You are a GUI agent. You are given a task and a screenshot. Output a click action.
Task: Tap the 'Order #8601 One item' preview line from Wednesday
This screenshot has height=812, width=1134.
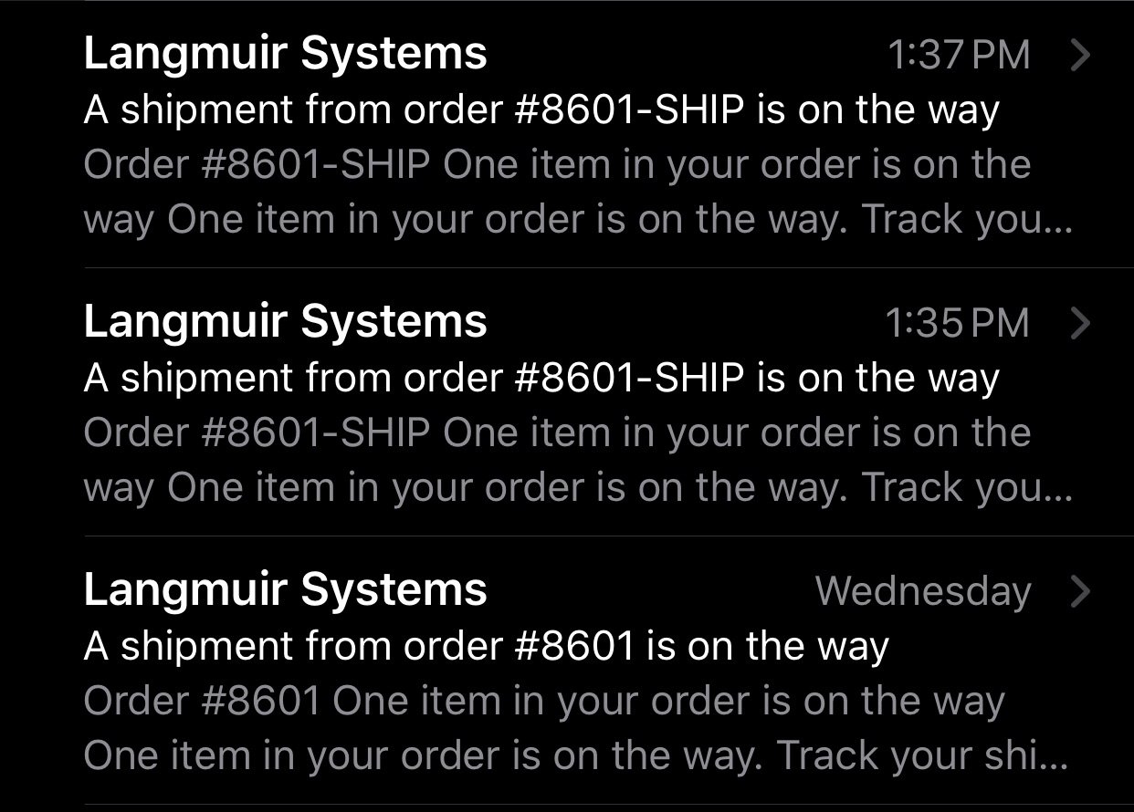click(x=544, y=703)
